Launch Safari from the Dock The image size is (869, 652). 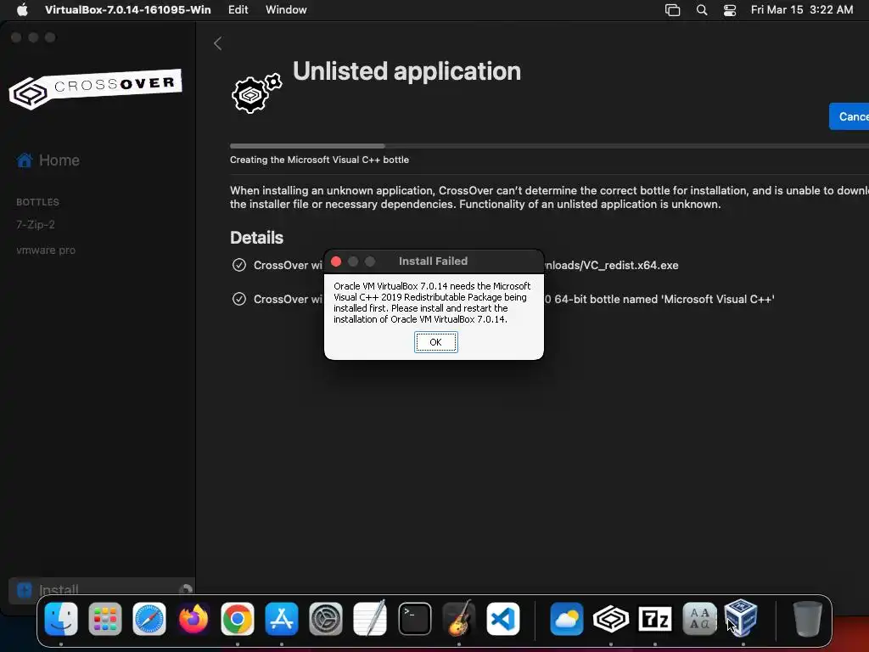pyautogui.click(x=149, y=619)
